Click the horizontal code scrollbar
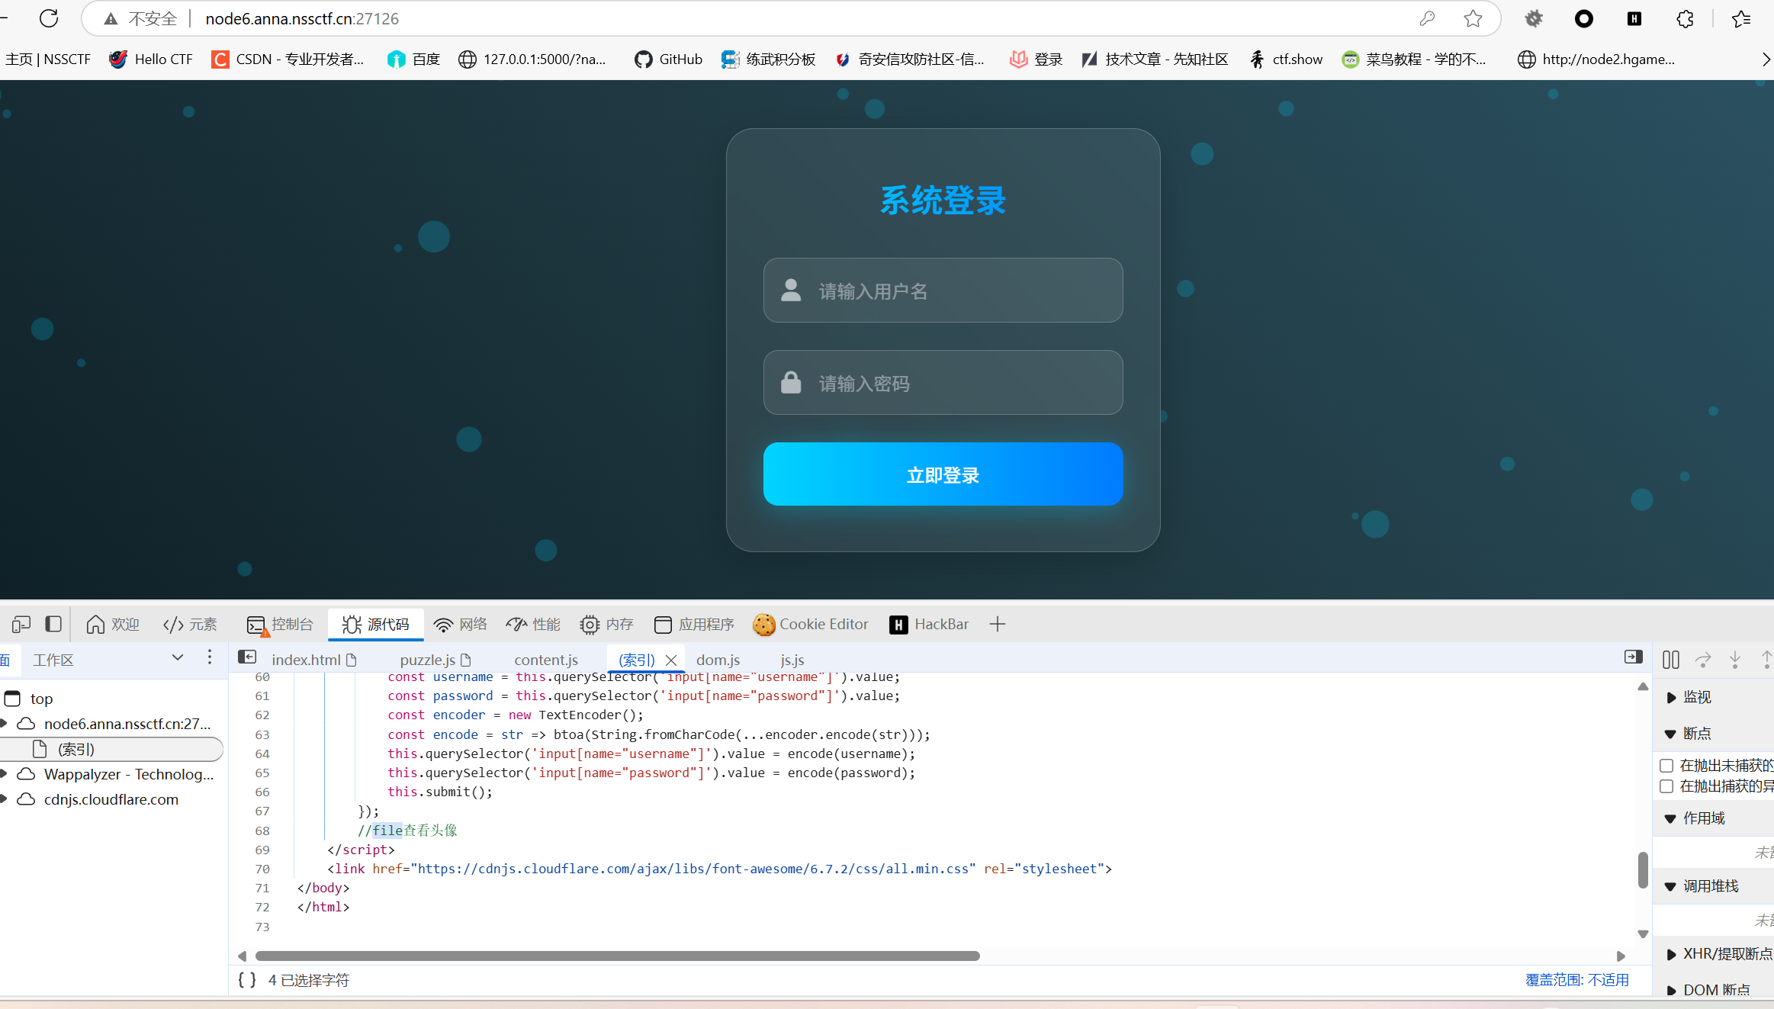This screenshot has width=1774, height=1009. point(617,956)
